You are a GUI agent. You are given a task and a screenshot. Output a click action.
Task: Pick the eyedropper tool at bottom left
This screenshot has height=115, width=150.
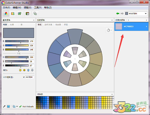(x=4, y=107)
